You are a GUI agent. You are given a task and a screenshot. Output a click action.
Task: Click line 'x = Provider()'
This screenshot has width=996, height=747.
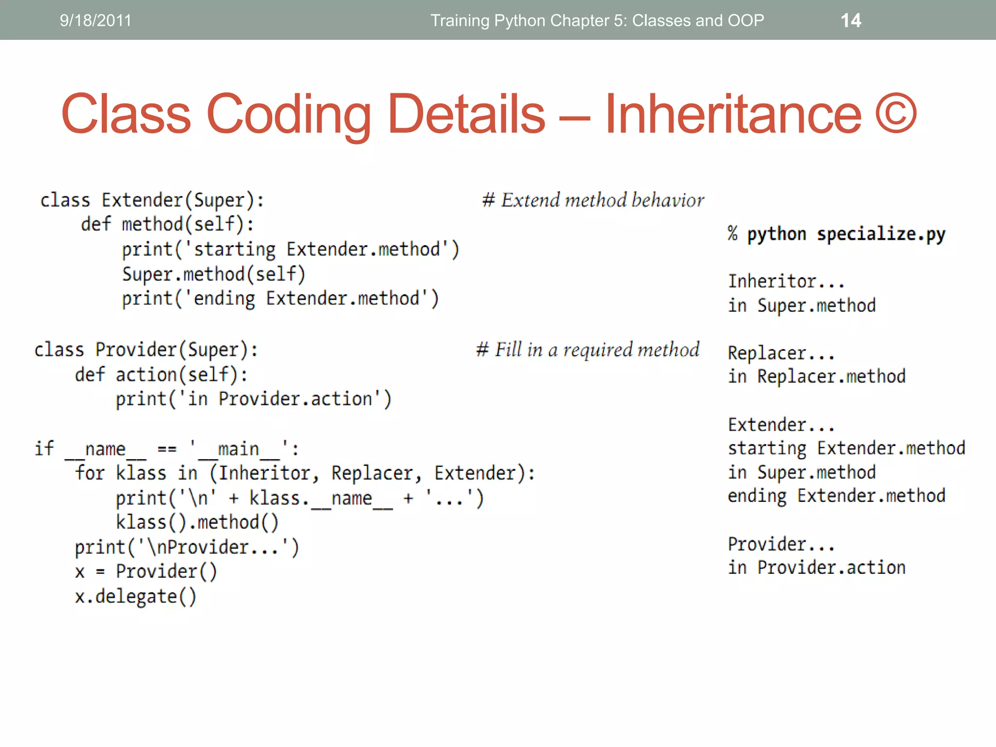click(146, 572)
